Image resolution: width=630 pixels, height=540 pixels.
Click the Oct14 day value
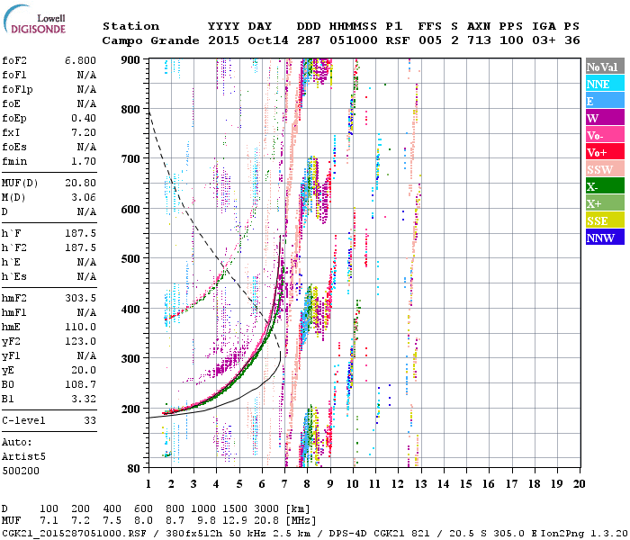pos(268,40)
